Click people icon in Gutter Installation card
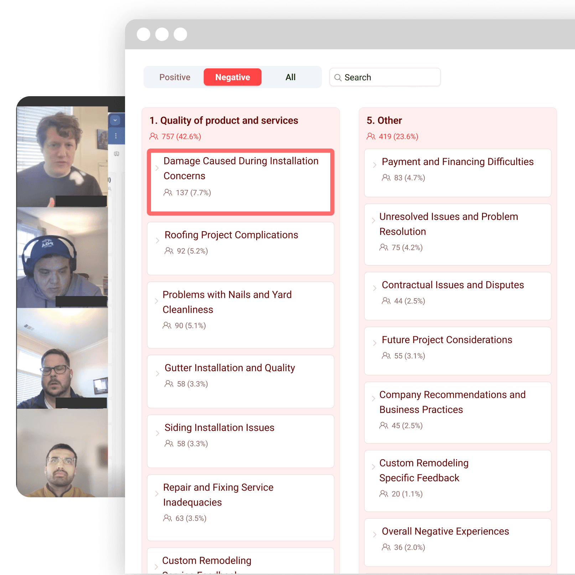Image resolution: width=575 pixels, height=575 pixels. pos(169,384)
